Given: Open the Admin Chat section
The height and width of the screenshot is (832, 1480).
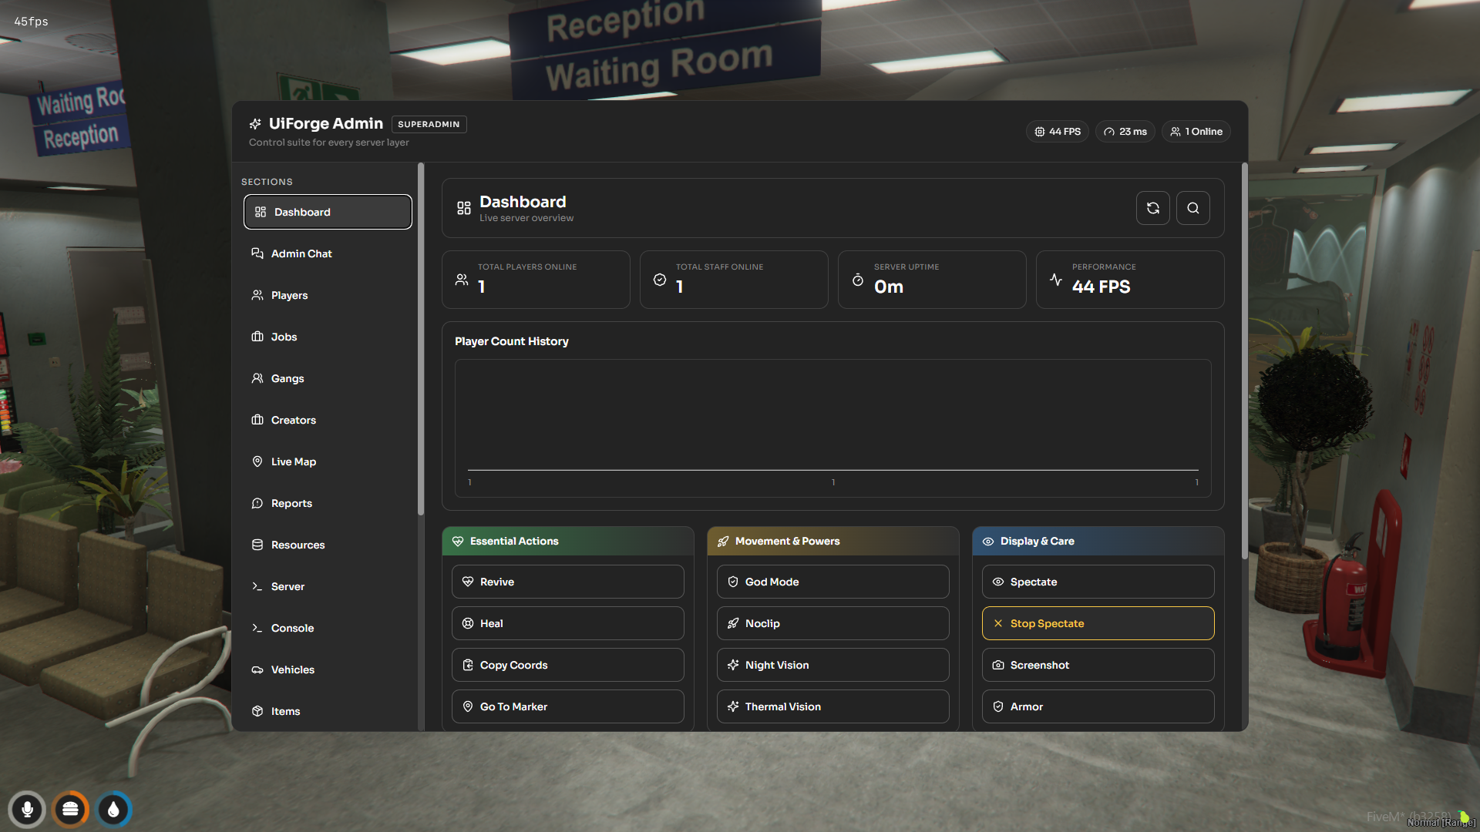Looking at the screenshot, I should pos(328,253).
